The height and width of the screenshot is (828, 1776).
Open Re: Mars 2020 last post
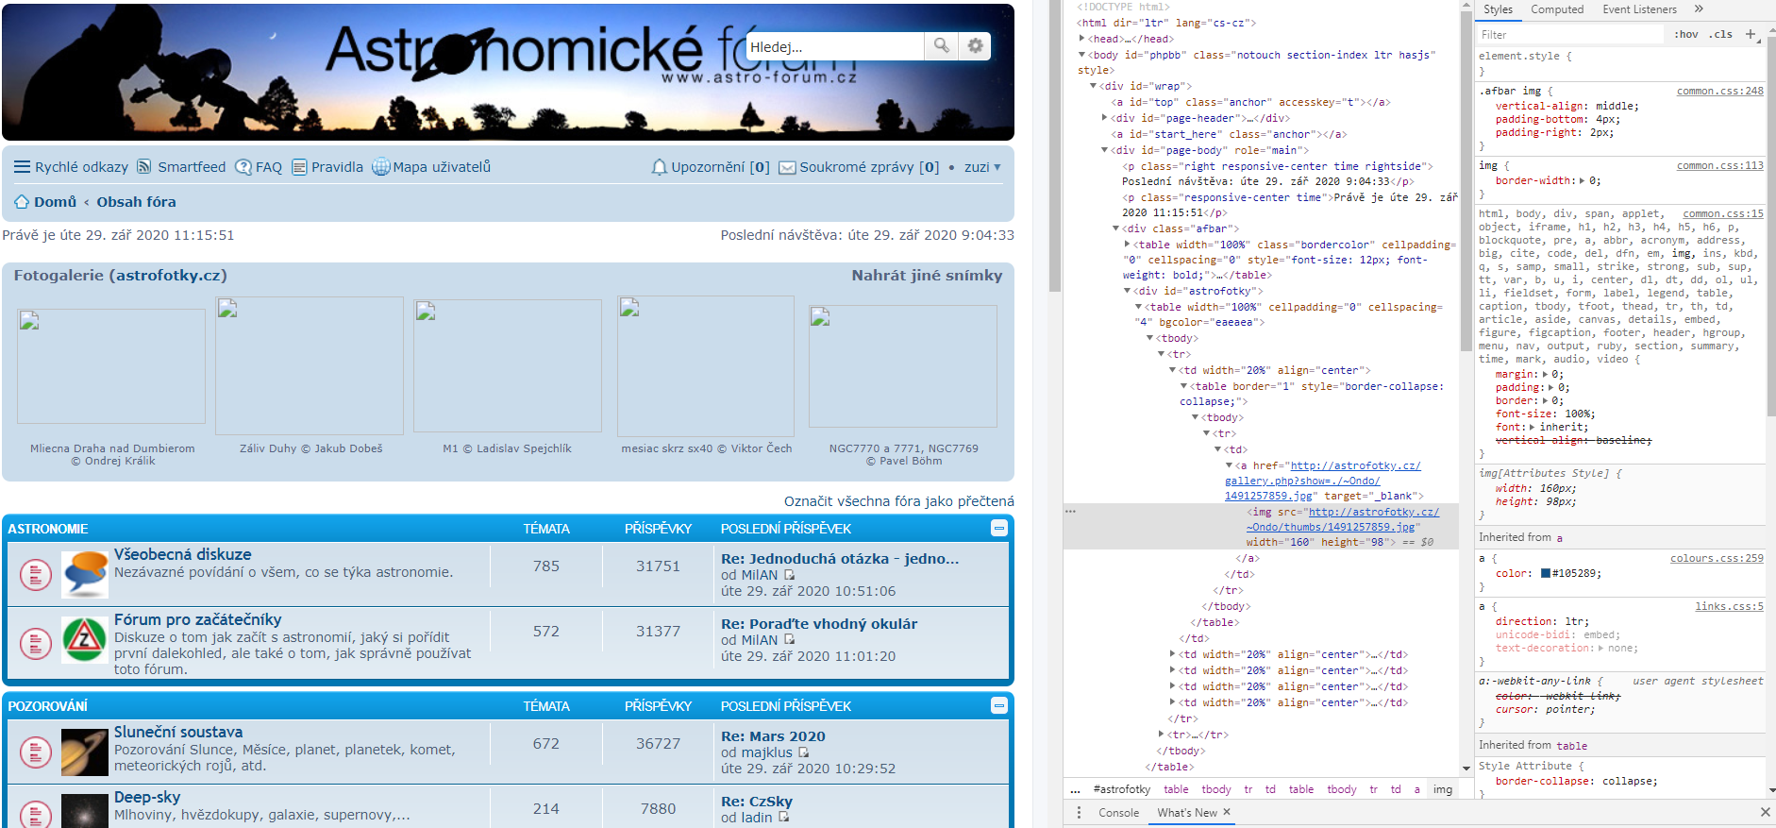(x=773, y=736)
